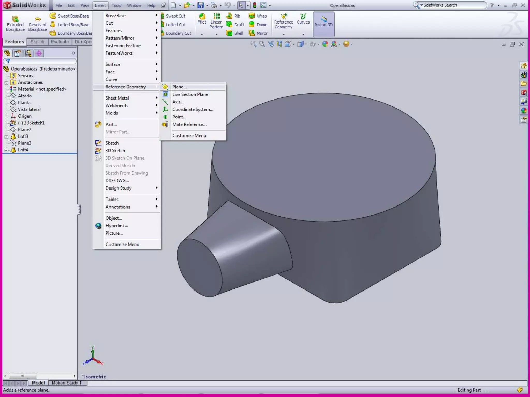Choose Plane... from the submenu
530x397 pixels.
(179, 87)
